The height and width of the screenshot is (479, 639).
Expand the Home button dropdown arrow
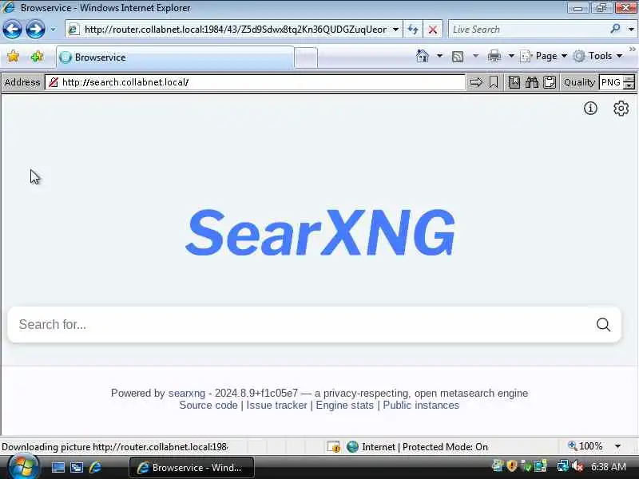tap(439, 56)
